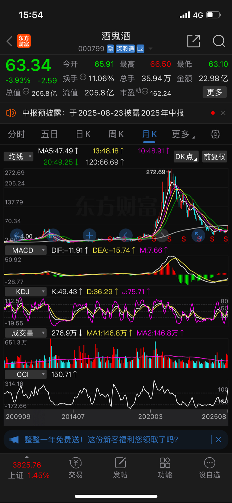
Task: Switch to the 周K tab
Action: click(116, 134)
